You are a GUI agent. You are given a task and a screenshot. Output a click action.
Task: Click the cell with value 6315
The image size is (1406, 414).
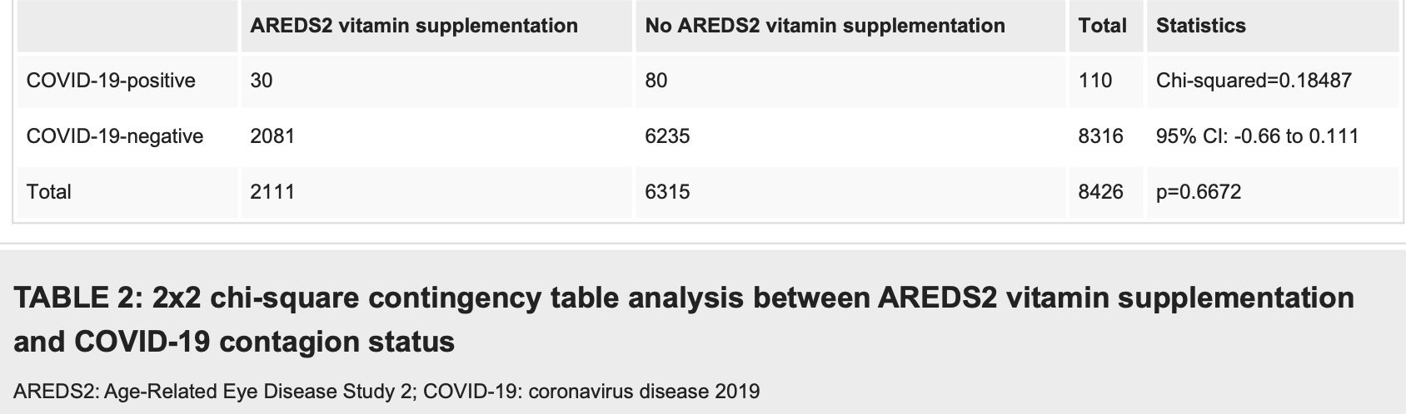tap(667, 192)
